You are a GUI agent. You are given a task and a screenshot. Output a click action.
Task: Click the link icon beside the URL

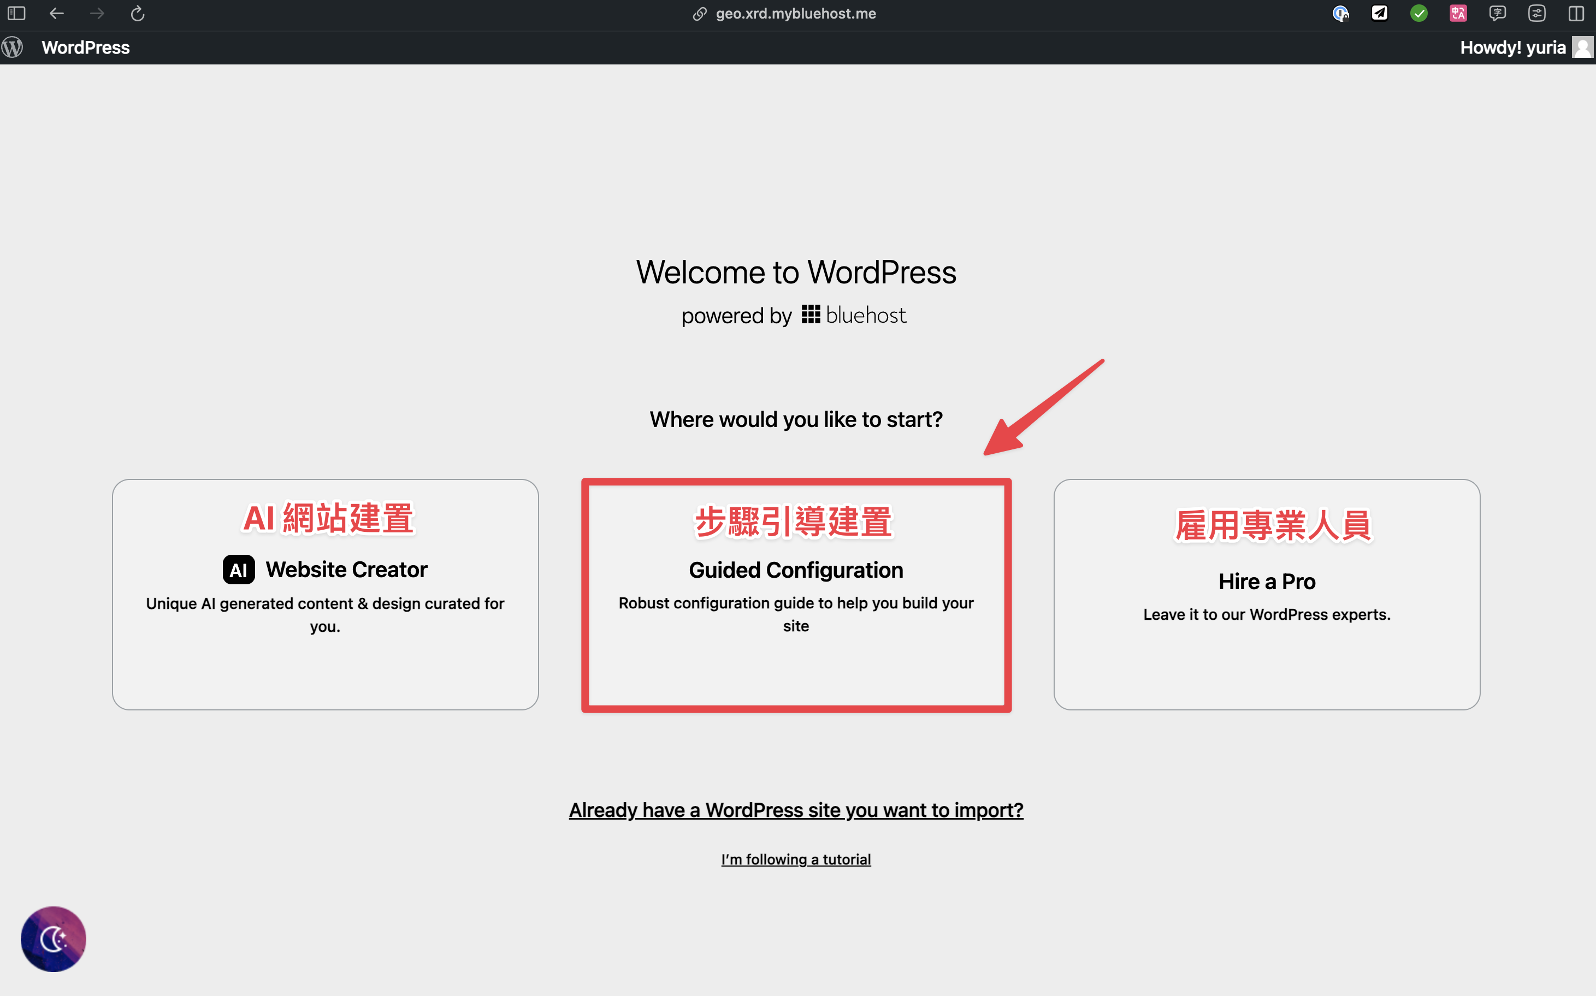coord(700,14)
